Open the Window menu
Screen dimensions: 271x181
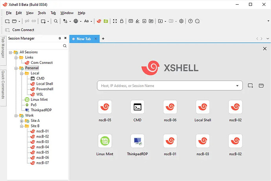67,13
